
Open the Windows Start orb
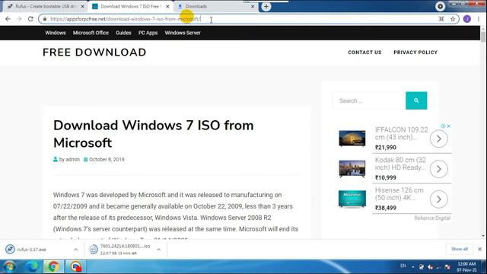9,266
